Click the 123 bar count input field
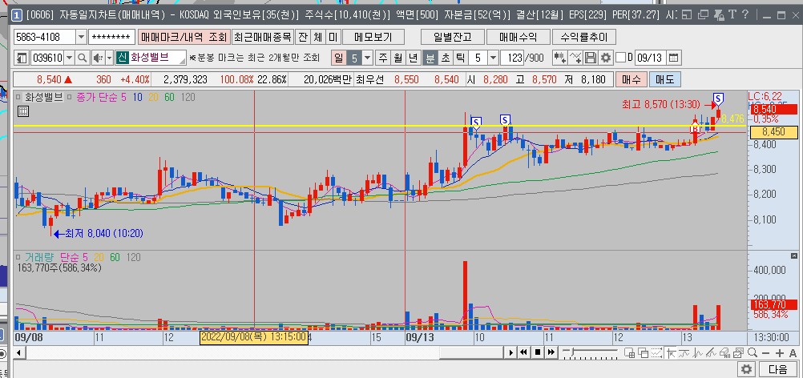Image resolution: width=803 pixels, height=378 pixels. tap(511, 58)
